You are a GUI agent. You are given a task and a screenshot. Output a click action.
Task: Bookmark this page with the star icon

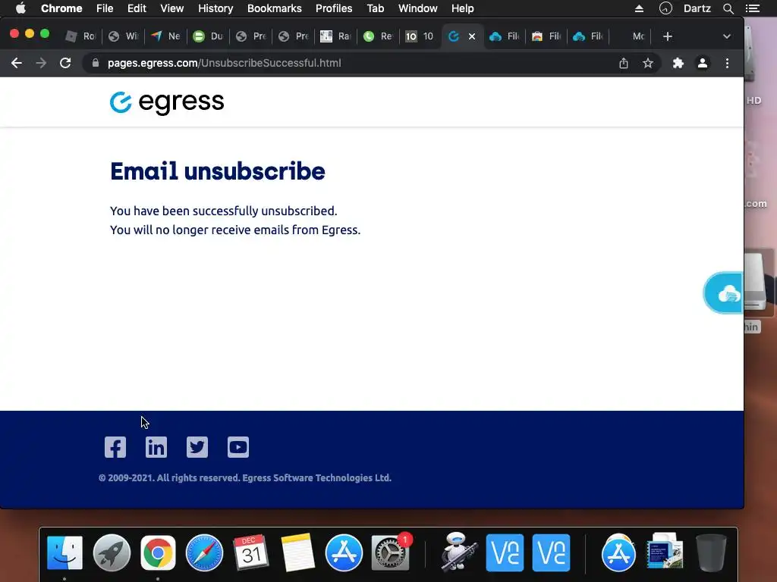pyautogui.click(x=648, y=63)
